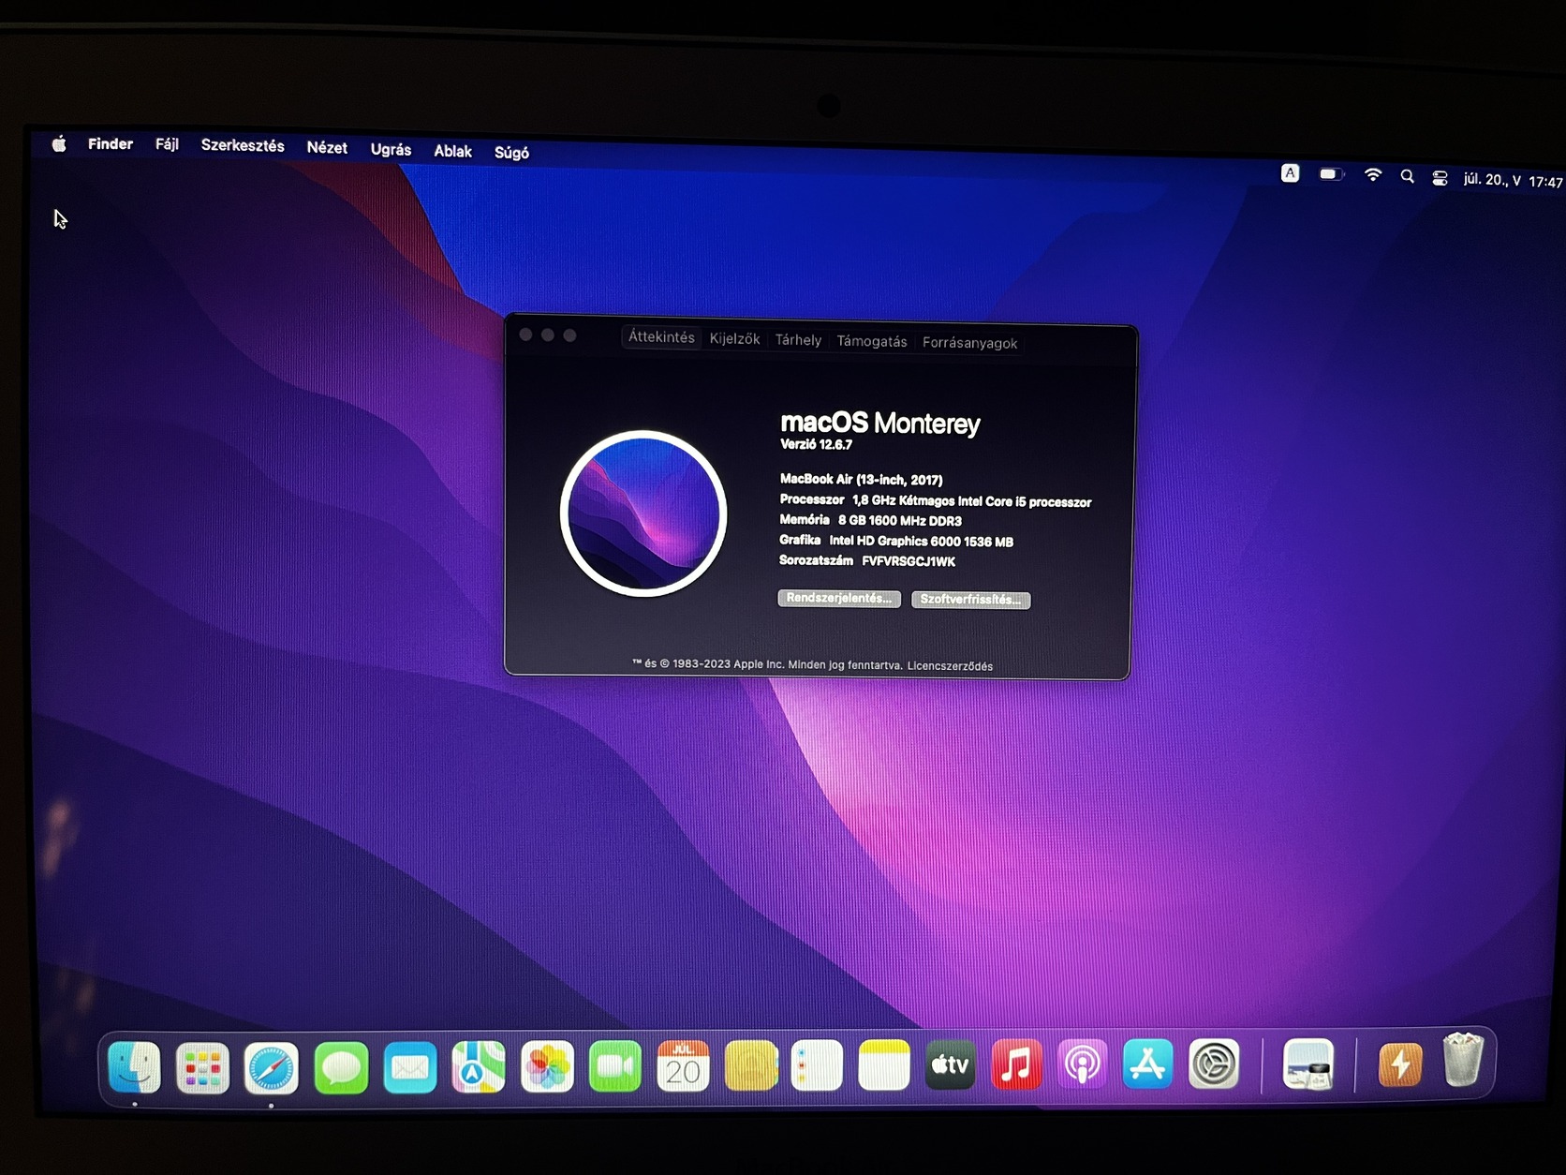This screenshot has width=1566, height=1175.
Task: Launch Safari from the Dock
Action: pyautogui.click(x=272, y=1068)
